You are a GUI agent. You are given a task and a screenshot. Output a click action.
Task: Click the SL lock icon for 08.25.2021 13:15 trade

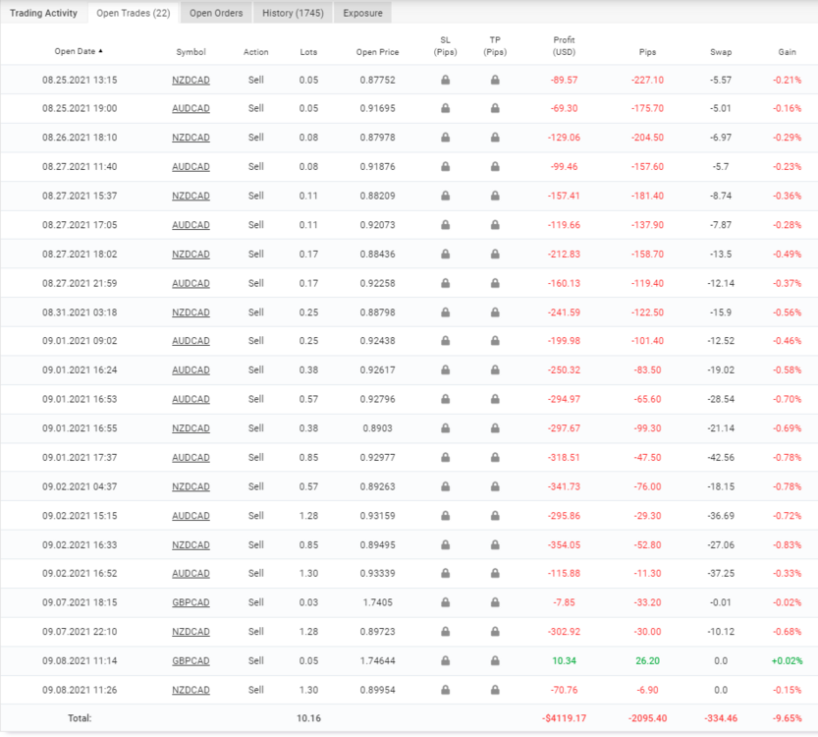(x=445, y=80)
